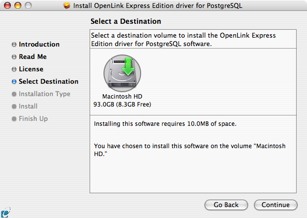Click the OpenLink logo in bottom-left corner

(x=5, y=213)
